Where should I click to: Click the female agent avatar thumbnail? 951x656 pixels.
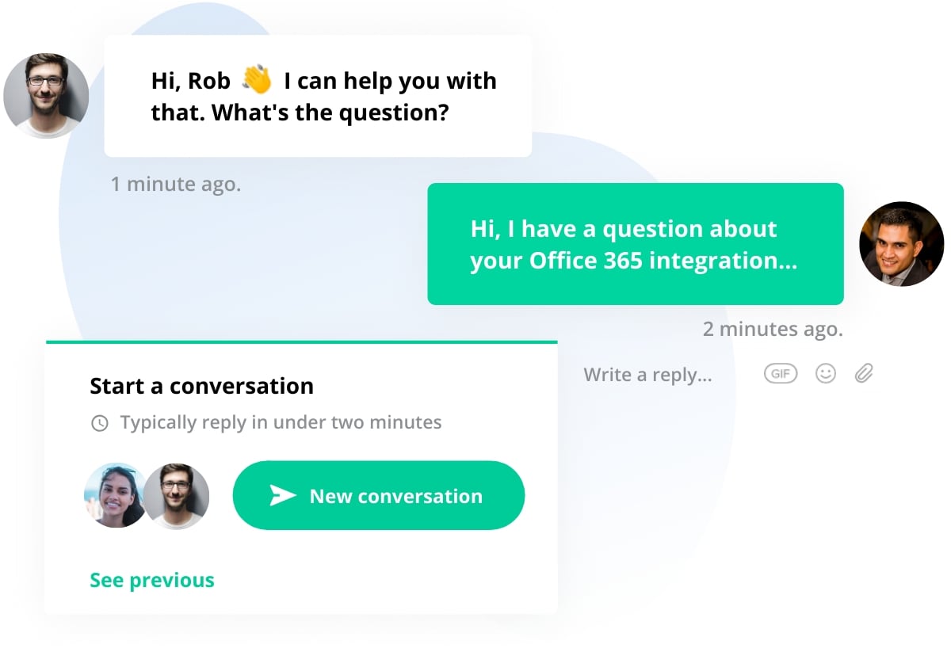pyautogui.click(x=115, y=495)
